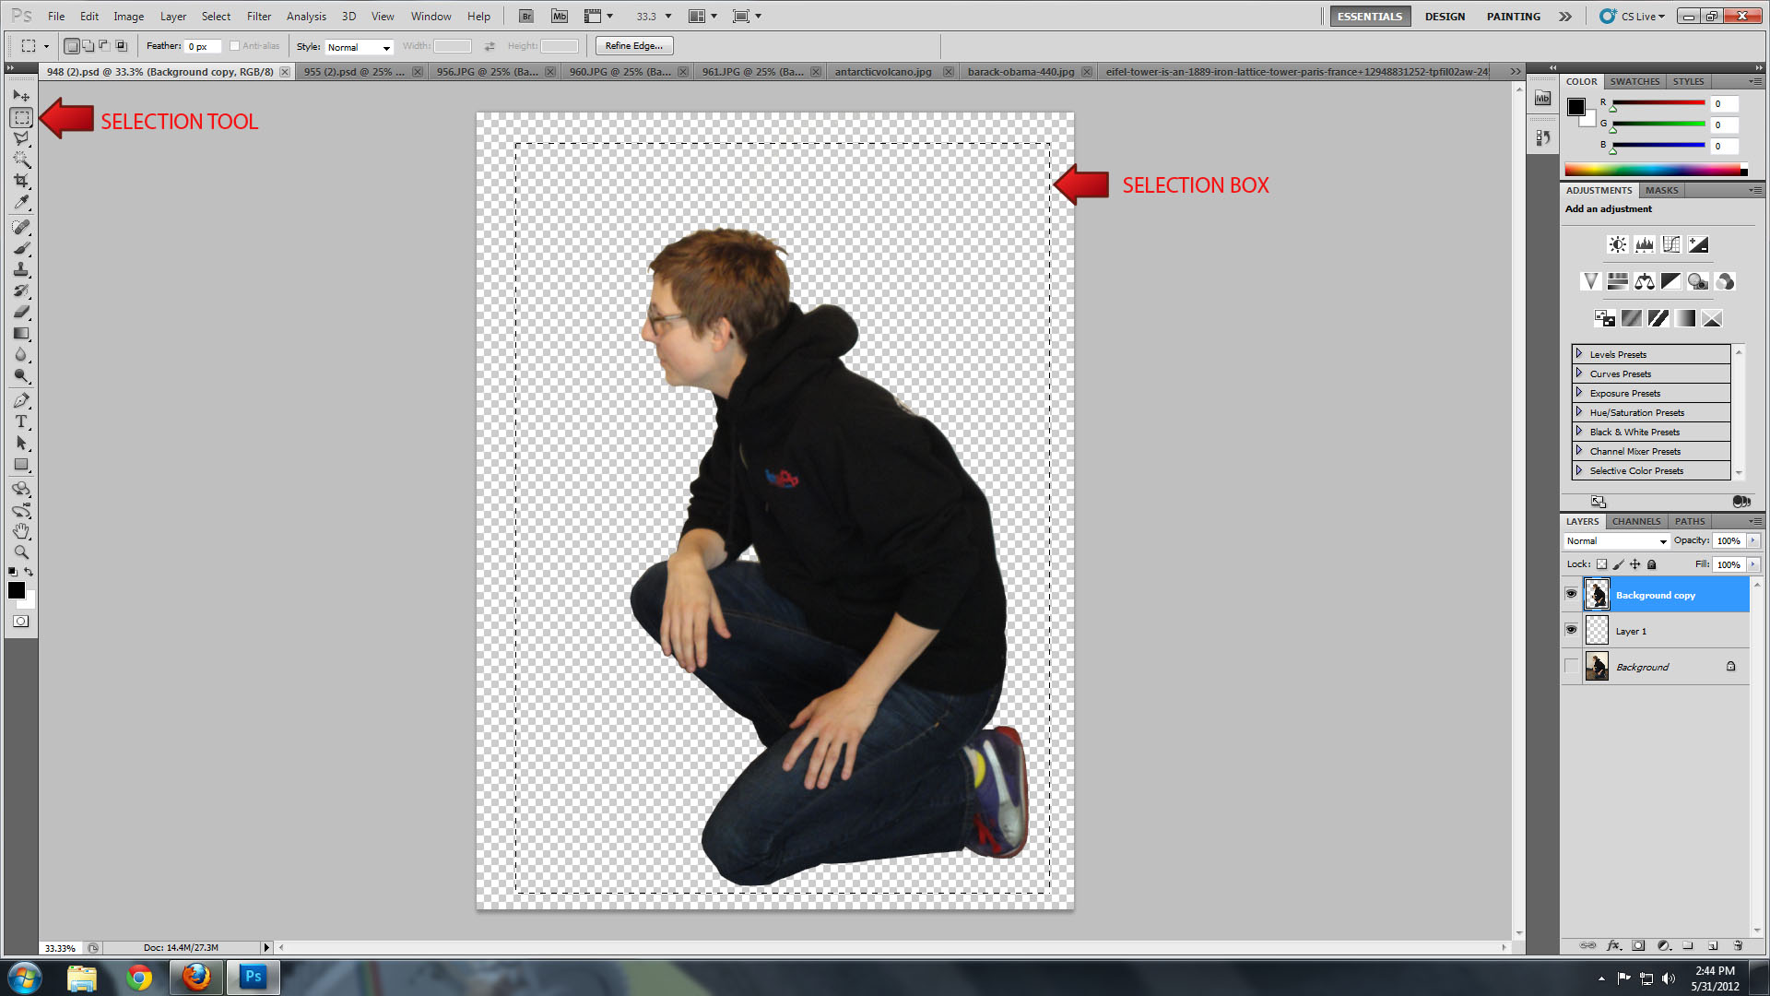Viewport: 1770px width, 996px height.
Task: Choose Add to selection mode
Action: 88,46
